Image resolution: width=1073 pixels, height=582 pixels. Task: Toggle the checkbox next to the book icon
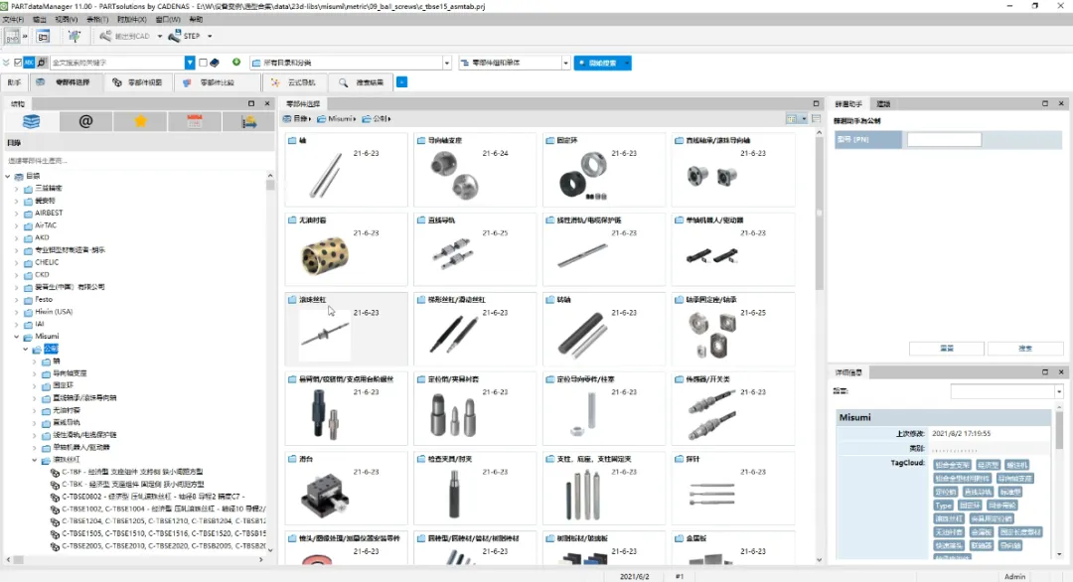click(204, 63)
